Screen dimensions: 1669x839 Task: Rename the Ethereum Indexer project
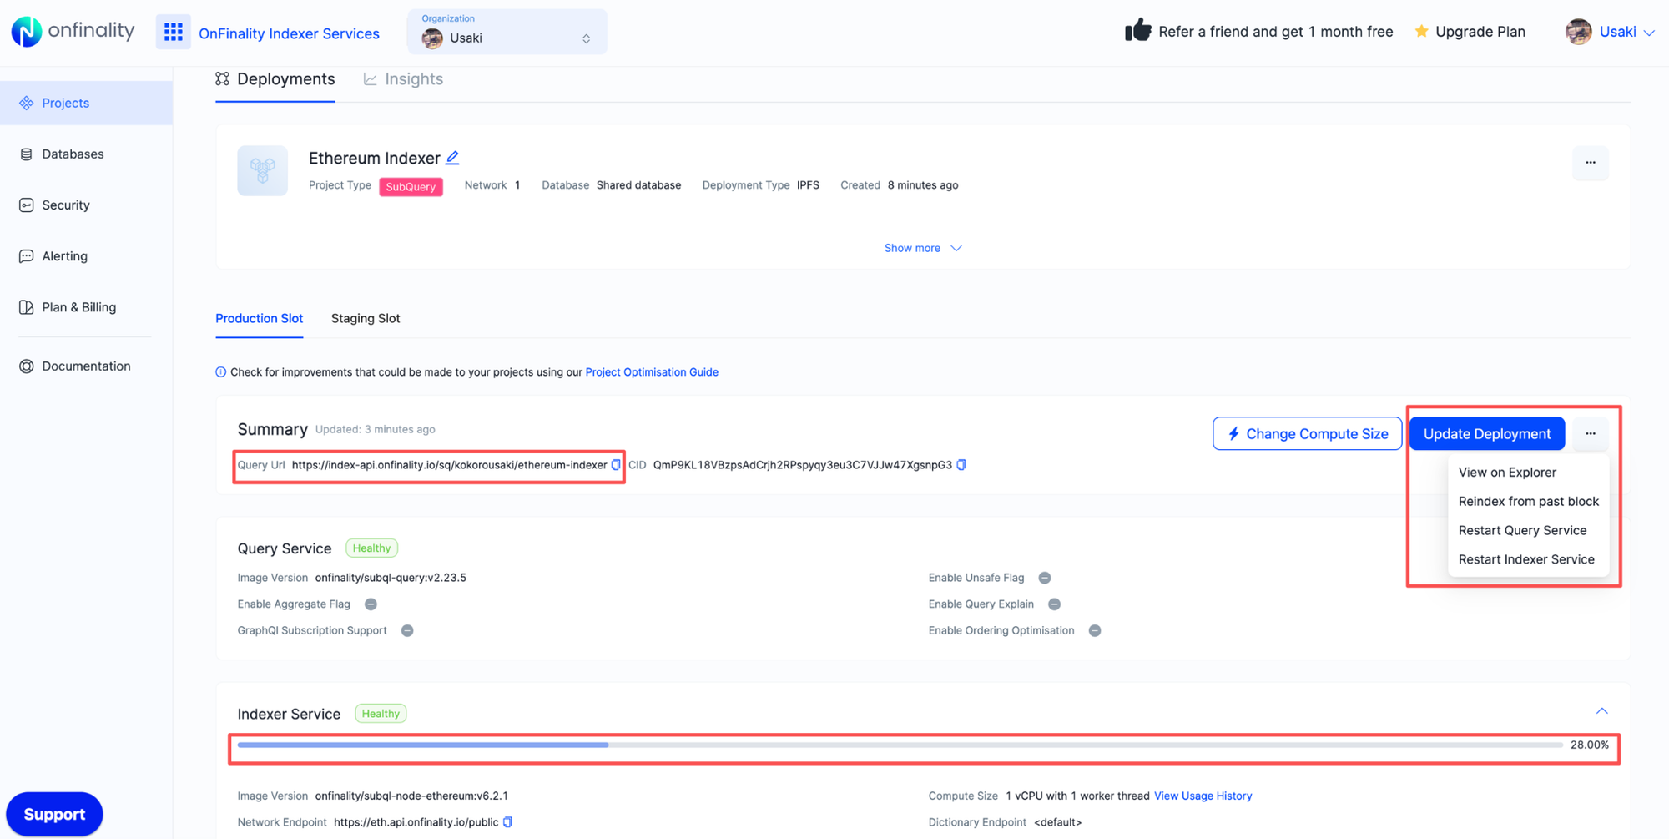tap(452, 157)
